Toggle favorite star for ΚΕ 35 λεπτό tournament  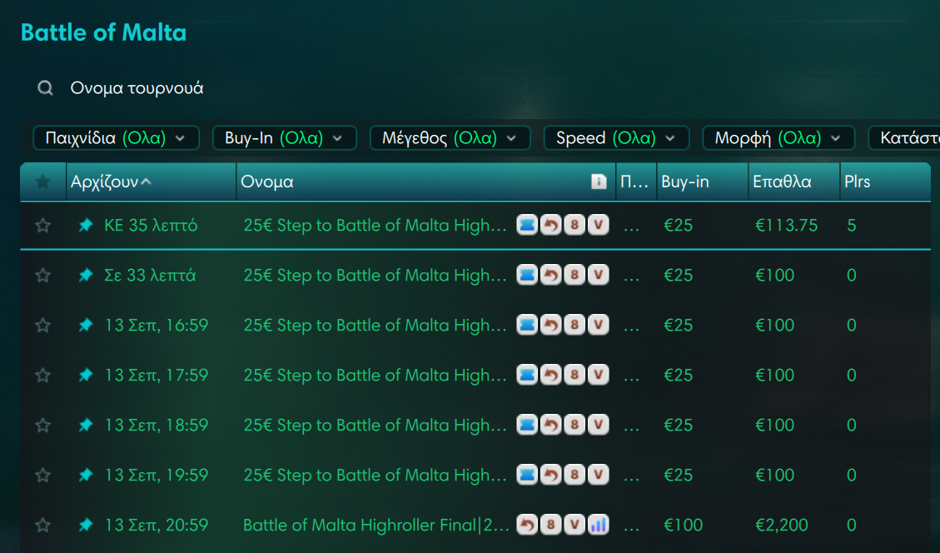click(42, 226)
